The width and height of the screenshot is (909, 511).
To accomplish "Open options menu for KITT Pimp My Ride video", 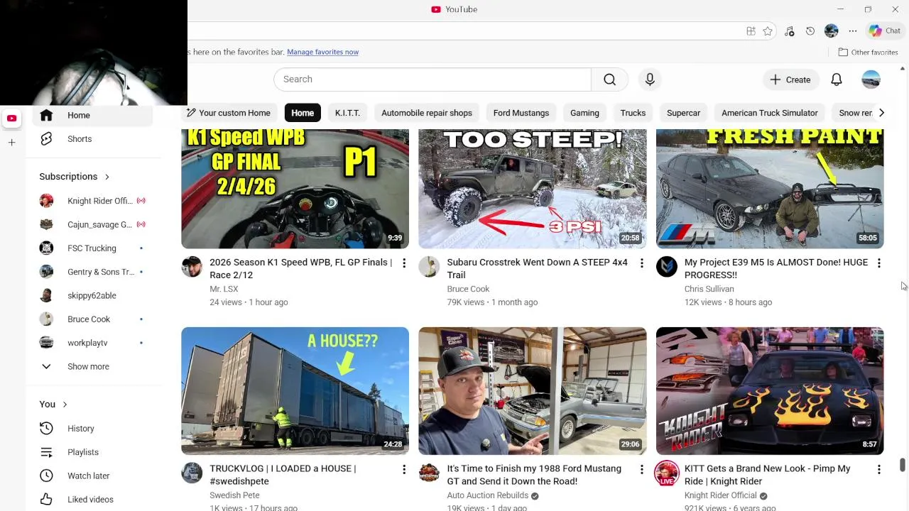I will (x=879, y=470).
